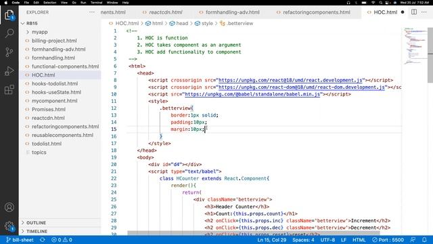Open the Extensions view
Screen dimensions: 433x244
(x=9, y=89)
